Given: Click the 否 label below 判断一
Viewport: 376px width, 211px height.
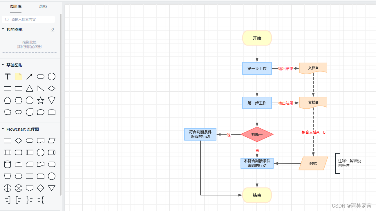Looking at the screenshot, I should (x=257, y=150).
